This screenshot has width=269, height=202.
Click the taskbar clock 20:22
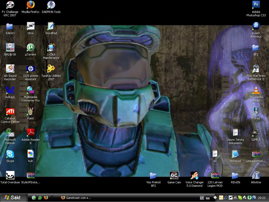click(x=262, y=198)
